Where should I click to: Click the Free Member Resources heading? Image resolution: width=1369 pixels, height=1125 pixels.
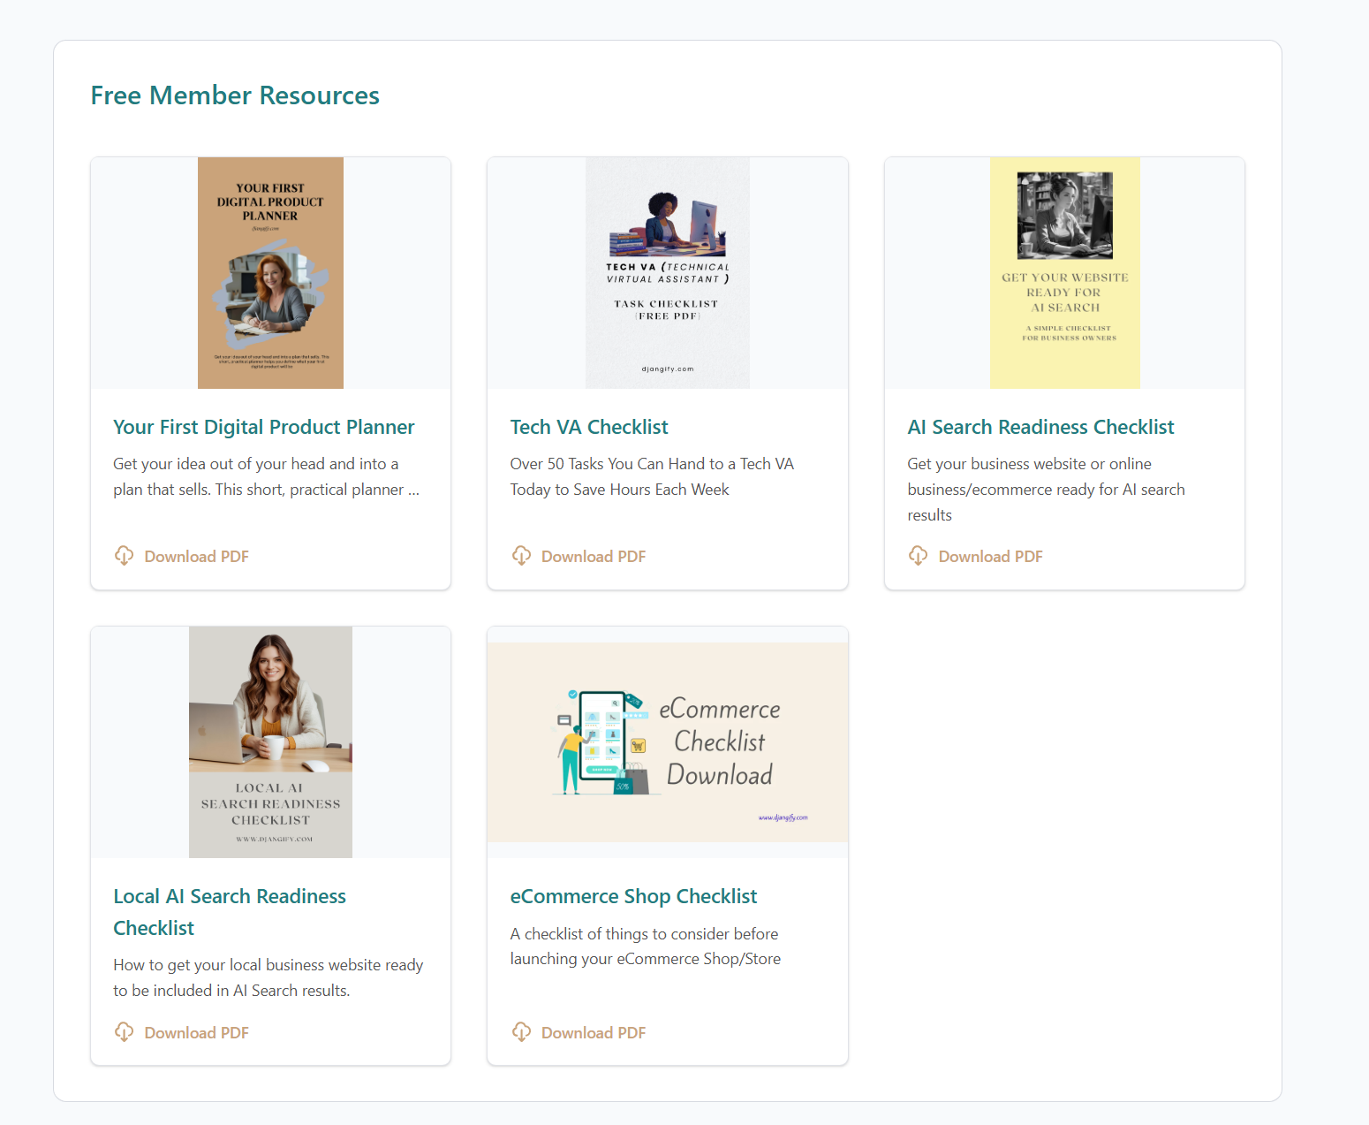tap(234, 95)
